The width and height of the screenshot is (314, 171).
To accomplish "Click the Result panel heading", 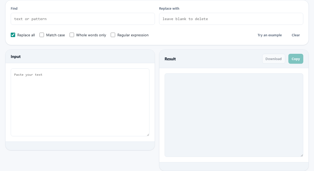I will tap(170, 59).
